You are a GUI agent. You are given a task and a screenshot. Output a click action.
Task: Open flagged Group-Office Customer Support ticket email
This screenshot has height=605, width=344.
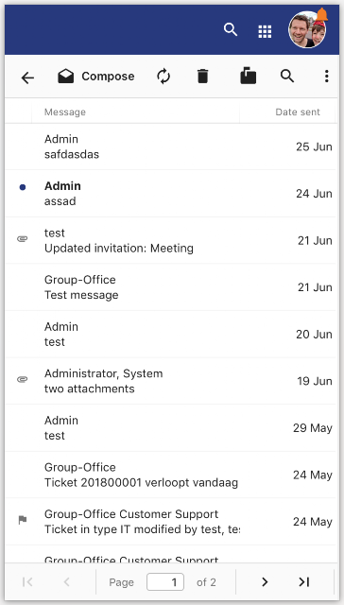[170, 522]
